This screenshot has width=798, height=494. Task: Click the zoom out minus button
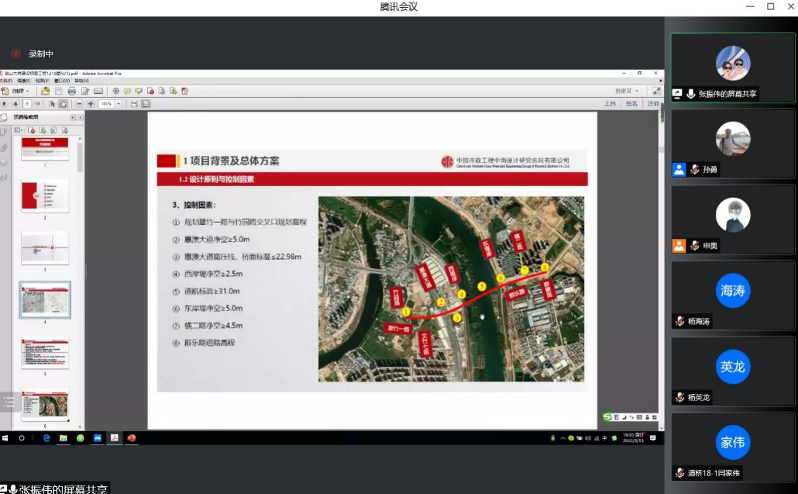pos(79,104)
